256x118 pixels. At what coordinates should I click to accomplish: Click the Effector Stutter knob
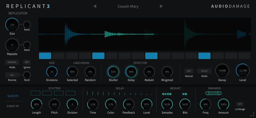tap(113, 72)
